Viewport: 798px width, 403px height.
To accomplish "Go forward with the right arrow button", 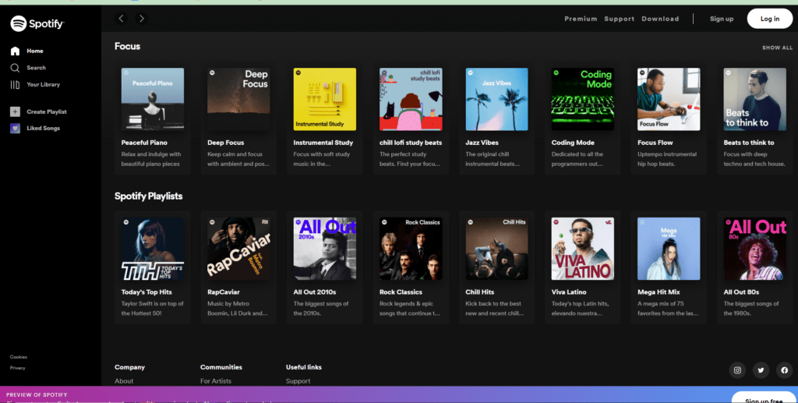I will 142,19.
